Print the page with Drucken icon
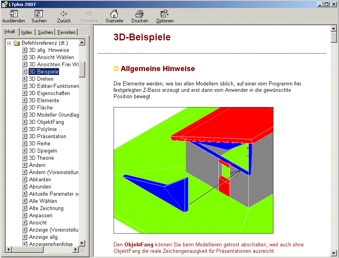The height and width of the screenshot is (258, 339). pyautogui.click(x=140, y=14)
